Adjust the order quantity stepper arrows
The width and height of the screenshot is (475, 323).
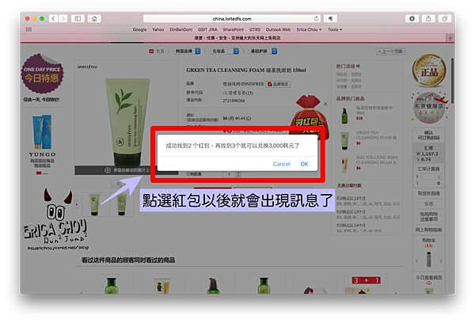pyautogui.click(x=238, y=174)
